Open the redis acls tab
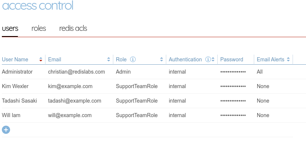Screen dimensions: 306x158 point(73,29)
